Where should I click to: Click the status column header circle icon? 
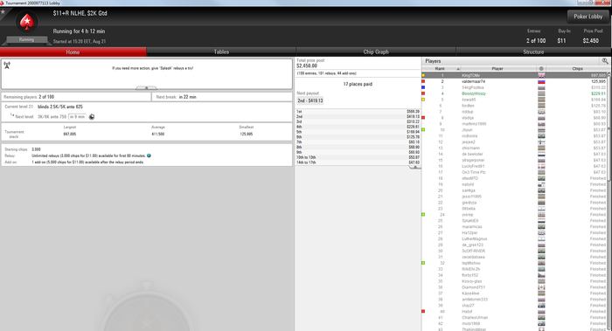point(541,69)
